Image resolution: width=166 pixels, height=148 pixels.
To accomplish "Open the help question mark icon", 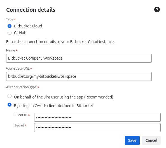I will tap(157, 10).
